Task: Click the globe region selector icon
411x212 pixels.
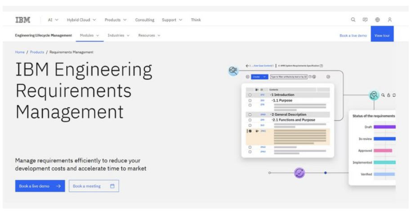Action: (377, 20)
